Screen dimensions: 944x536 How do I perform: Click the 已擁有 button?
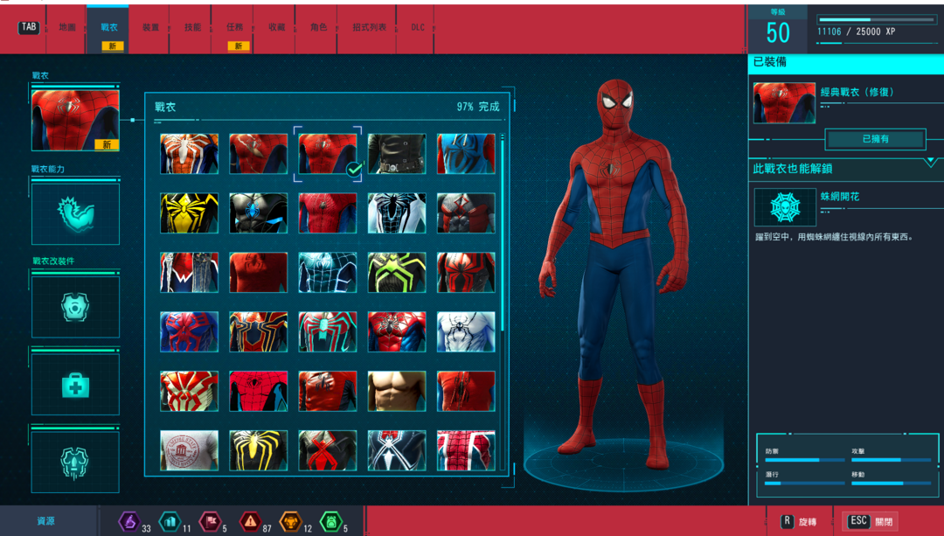(875, 139)
